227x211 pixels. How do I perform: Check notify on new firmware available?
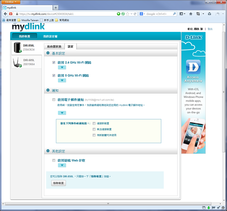[94, 135]
